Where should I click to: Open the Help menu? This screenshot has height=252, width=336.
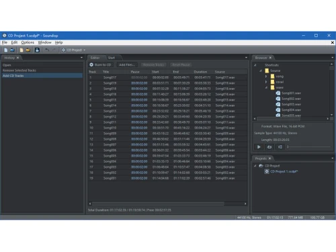click(x=58, y=42)
